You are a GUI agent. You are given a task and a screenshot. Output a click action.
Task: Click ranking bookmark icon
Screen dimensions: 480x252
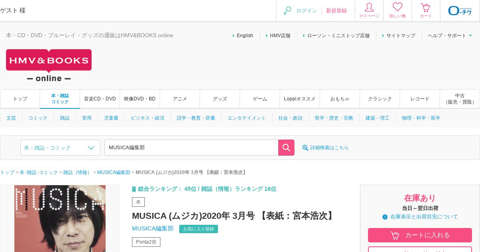click(134, 189)
